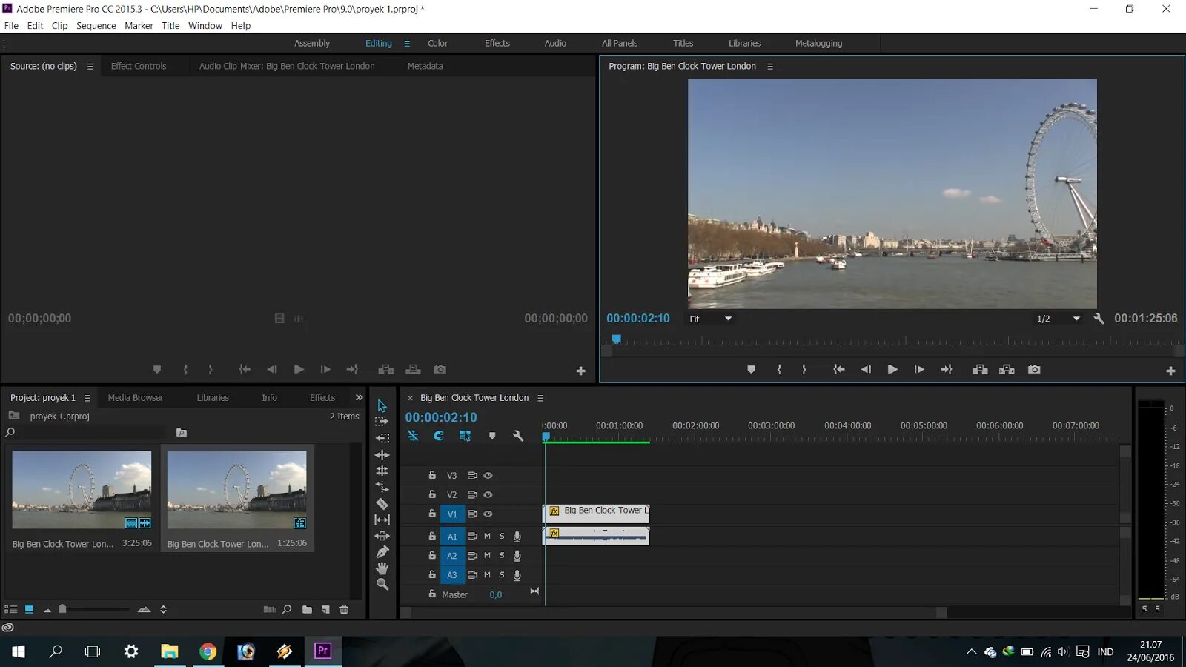Export frame with Program monitor camera icon
Viewport: 1186px width, 667px height.
pos(1034,369)
